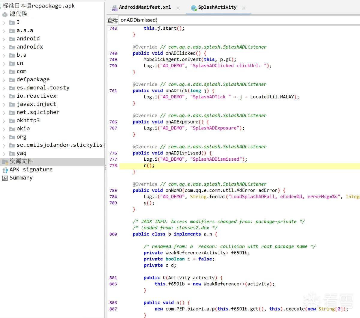Click the onADExposure method name
The image size is (360, 318).
[182, 122]
